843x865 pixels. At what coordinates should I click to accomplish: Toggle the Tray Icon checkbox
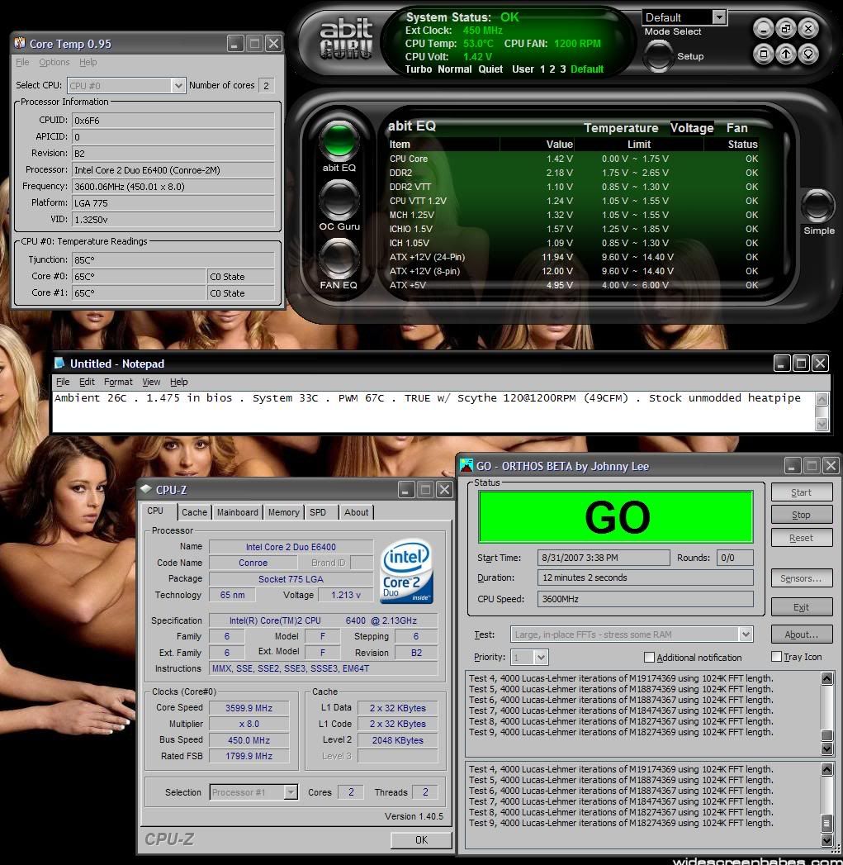click(x=776, y=657)
